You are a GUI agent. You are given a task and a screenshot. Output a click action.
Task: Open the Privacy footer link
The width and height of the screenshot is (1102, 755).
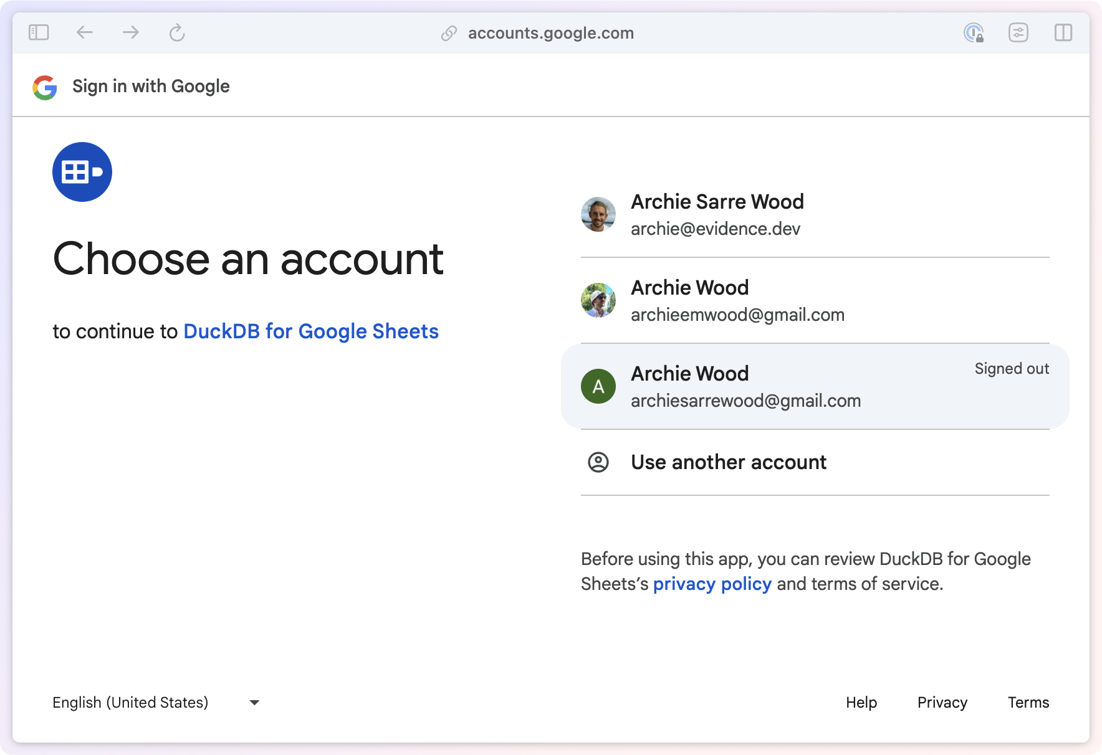[x=942, y=703]
